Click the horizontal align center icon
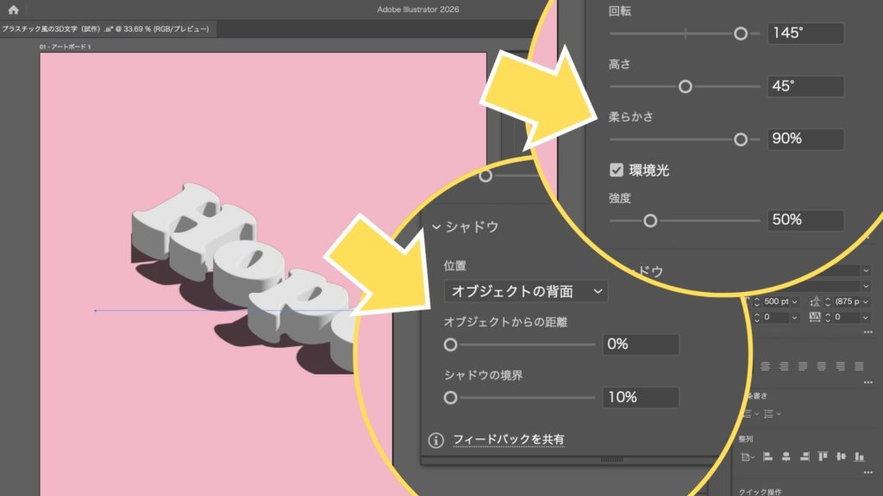 tap(786, 456)
